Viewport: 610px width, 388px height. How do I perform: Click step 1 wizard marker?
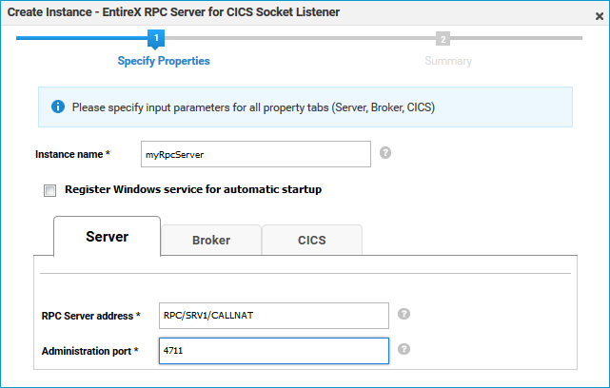coord(156,38)
